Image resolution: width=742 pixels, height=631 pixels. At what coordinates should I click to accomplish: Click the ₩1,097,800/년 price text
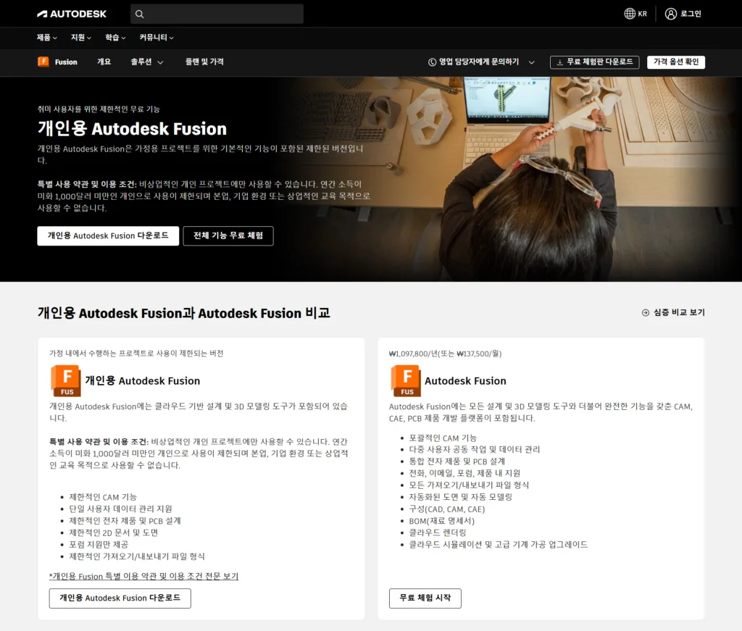tap(445, 354)
